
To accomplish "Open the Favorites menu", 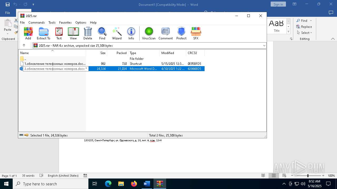I will pyautogui.click(x=65, y=23).
